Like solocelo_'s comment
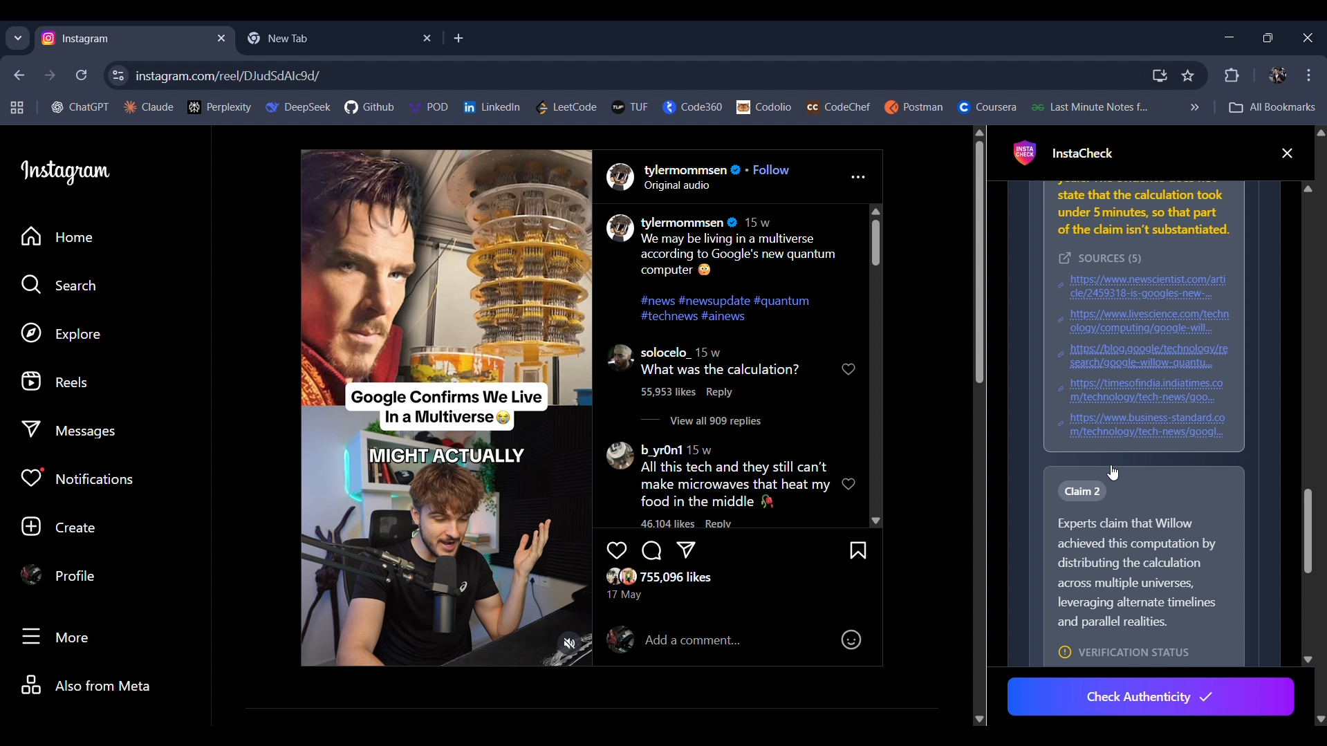 (848, 369)
